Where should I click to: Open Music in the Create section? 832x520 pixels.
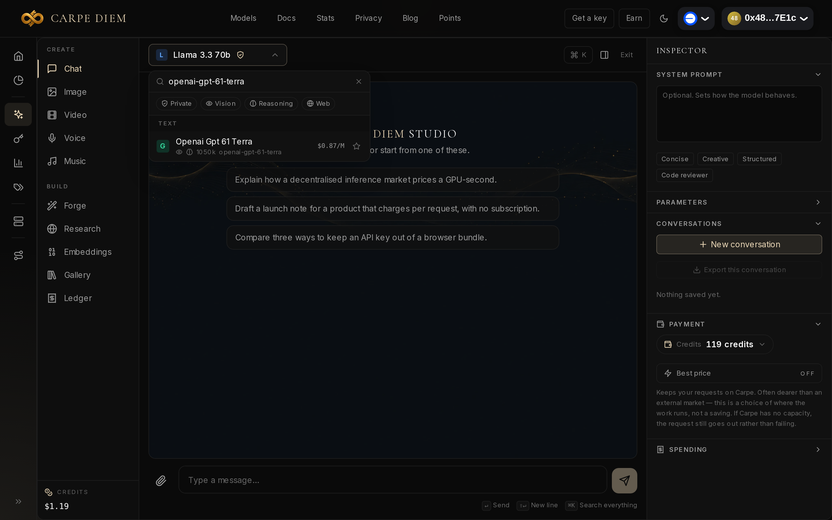click(88, 161)
